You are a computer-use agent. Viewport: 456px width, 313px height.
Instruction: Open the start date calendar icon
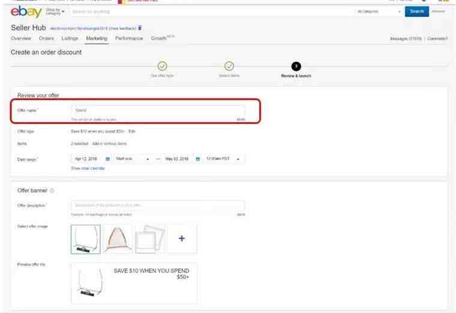[107, 159]
